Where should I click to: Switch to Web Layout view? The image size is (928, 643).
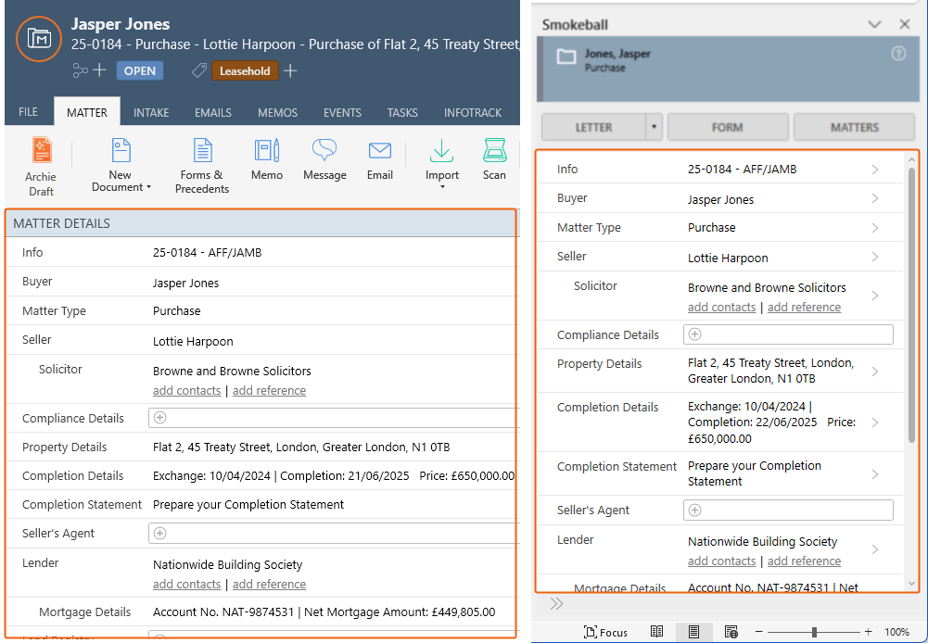(731, 632)
